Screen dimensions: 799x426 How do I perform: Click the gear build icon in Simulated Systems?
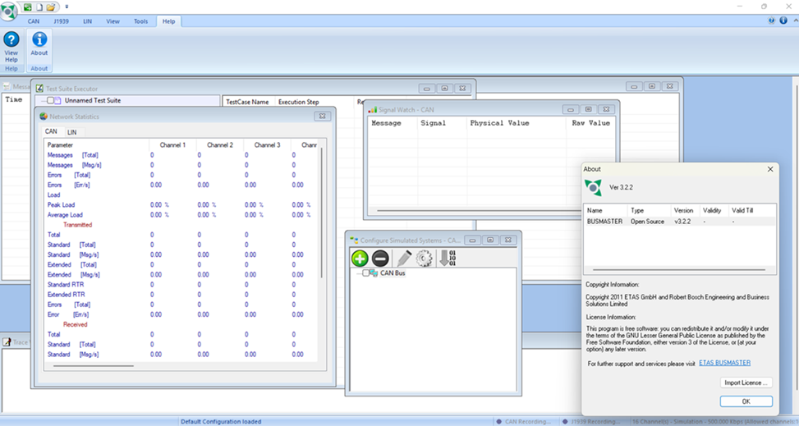pyautogui.click(x=424, y=259)
